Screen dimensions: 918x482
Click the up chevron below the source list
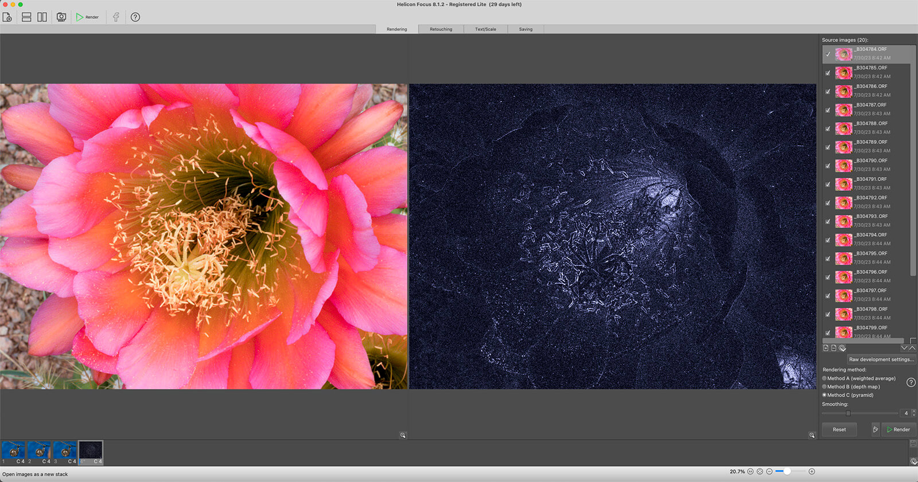coord(912,348)
